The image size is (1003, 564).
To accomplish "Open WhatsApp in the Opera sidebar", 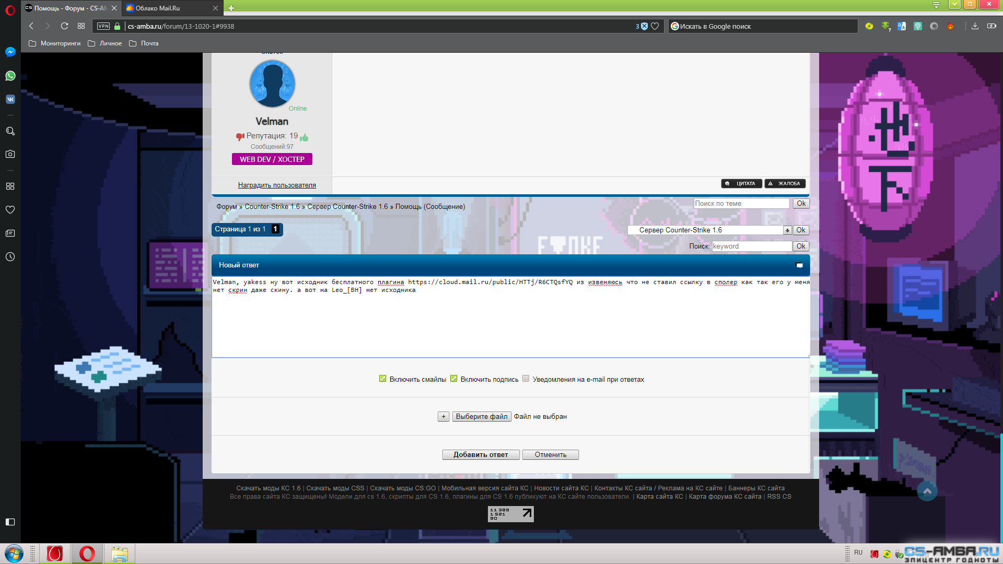I will click(10, 76).
